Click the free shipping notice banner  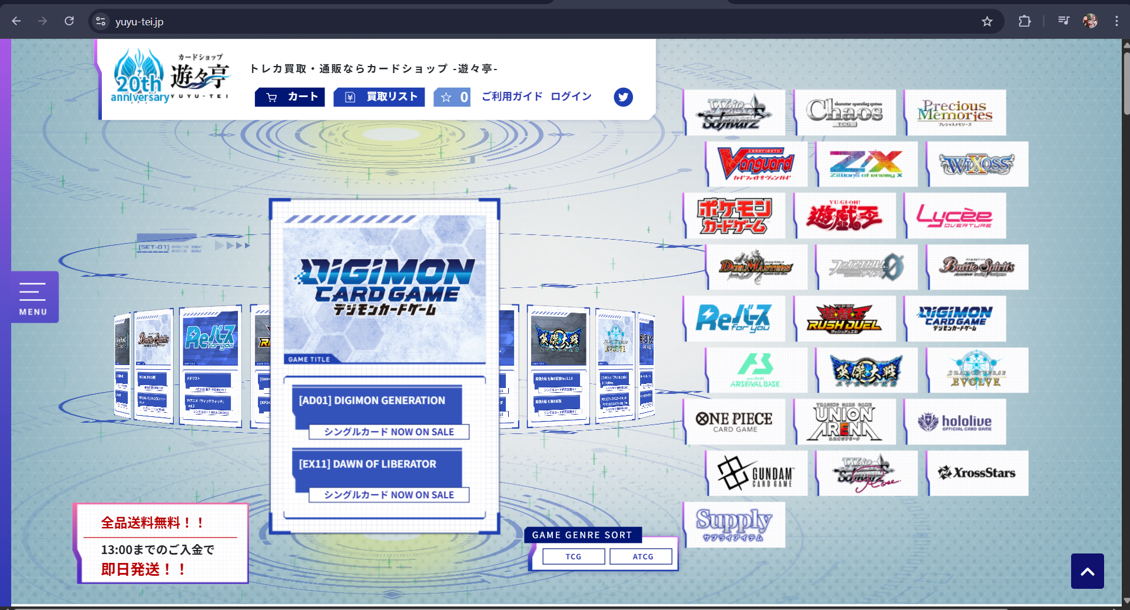pos(161,543)
